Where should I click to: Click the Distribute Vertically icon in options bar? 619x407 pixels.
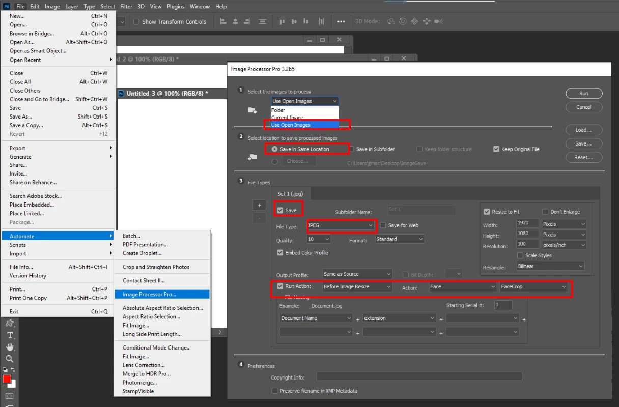pos(263,21)
